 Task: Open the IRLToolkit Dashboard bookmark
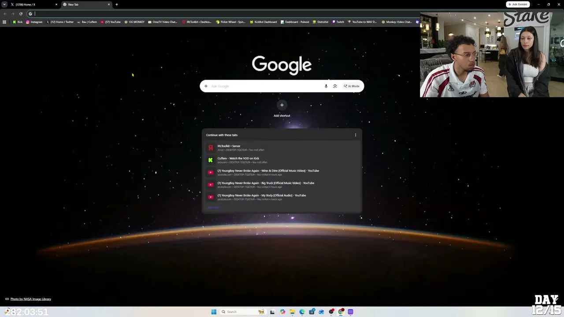pyautogui.click(x=197, y=22)
